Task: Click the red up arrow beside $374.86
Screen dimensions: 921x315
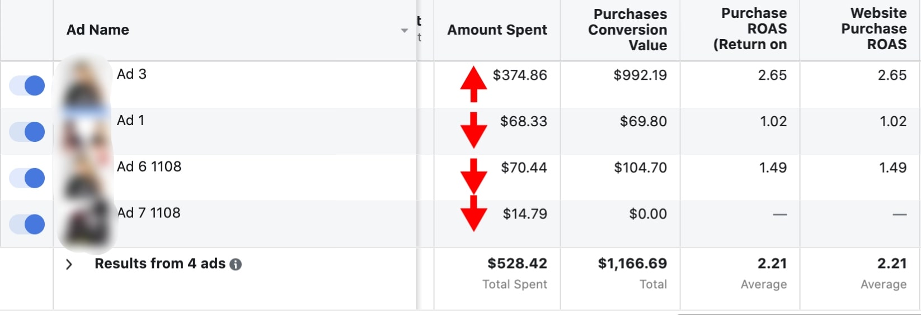Action: click(x=473, y=84)
